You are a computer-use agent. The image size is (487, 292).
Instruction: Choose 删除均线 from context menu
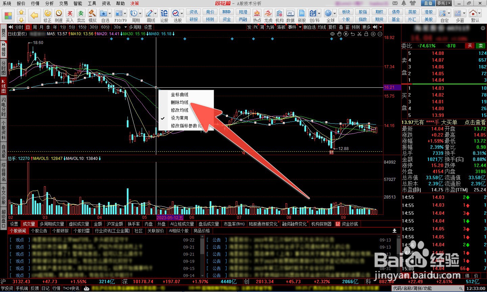pyautogui.click(x=180, y=102)
